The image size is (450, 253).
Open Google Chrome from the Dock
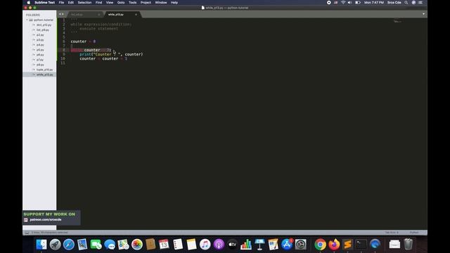pyautogui.click(x=320, y=245)
